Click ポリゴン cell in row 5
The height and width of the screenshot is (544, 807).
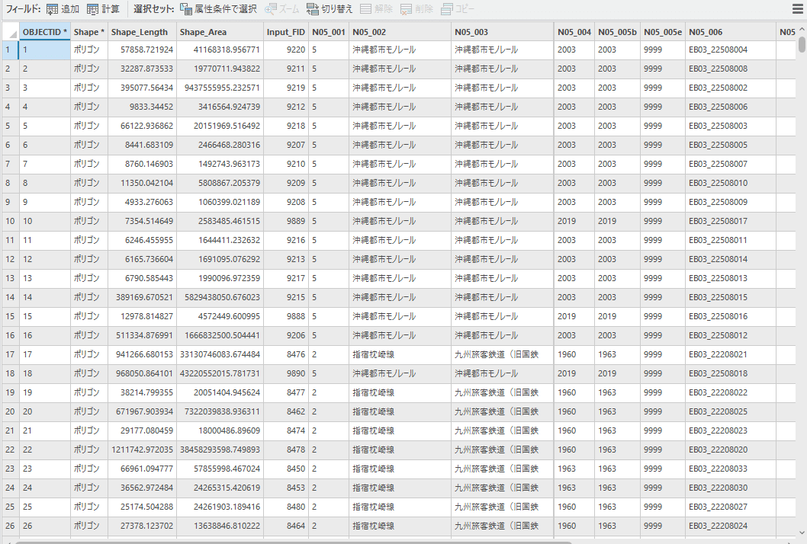[x=89, y=126]
